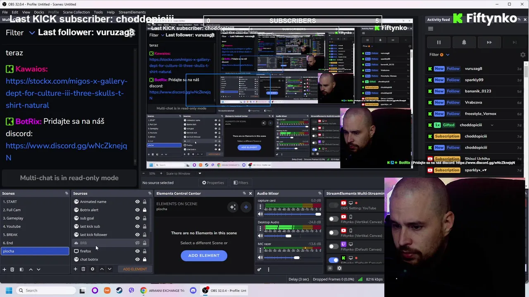Open the discord.gg link from BotRix in chat
This screenshot has width=529, height=297.
coord(66,151)
